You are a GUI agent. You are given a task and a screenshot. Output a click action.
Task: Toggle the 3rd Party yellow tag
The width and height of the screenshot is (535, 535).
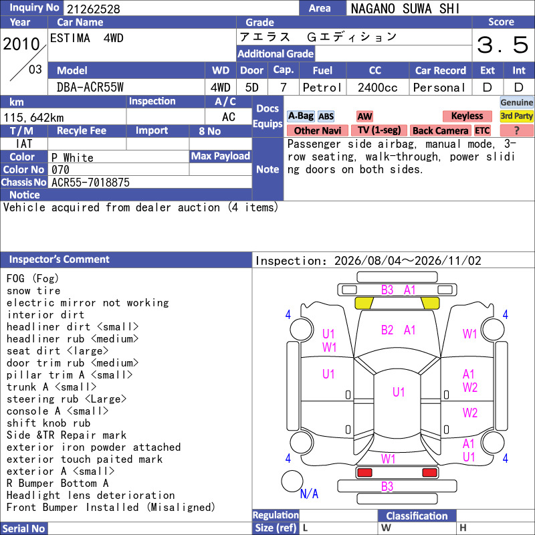coord(516,116)
